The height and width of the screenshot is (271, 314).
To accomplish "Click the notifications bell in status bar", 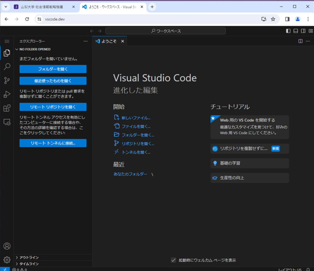I will pyautogui.click(x=308, y=269).
